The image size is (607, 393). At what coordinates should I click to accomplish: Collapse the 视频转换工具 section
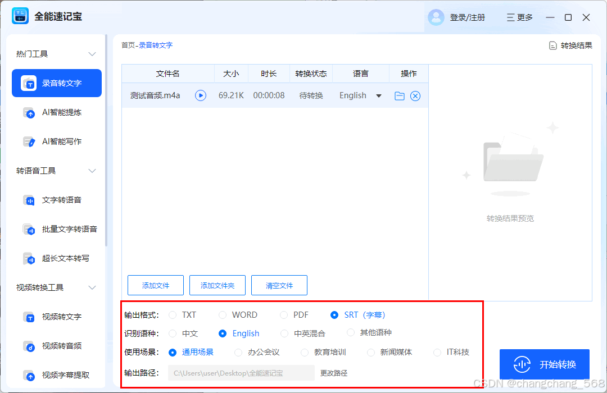pos(92,287)
